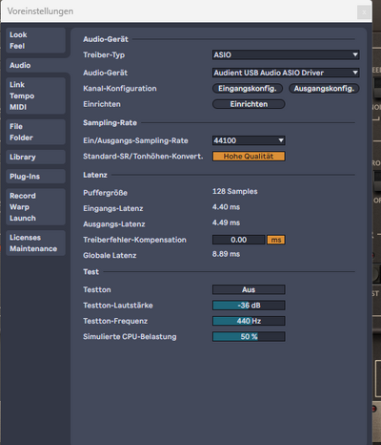The image size is (381, 445).
Task: Select the Audio preferences tab
Action: (x=35, y=65)
